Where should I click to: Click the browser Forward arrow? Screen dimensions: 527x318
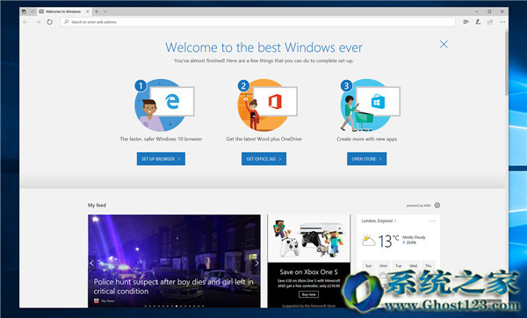38,22
